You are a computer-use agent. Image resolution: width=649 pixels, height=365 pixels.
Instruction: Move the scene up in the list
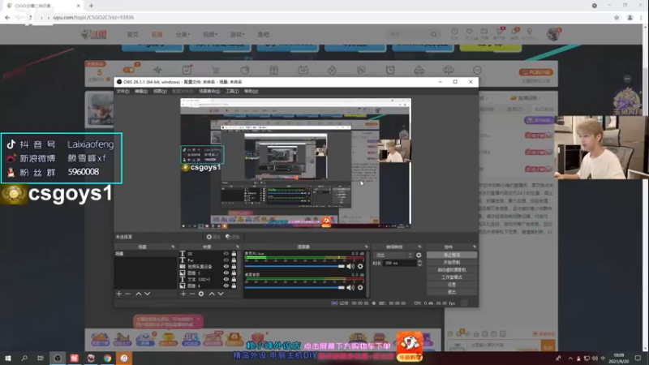click(138, 294)
